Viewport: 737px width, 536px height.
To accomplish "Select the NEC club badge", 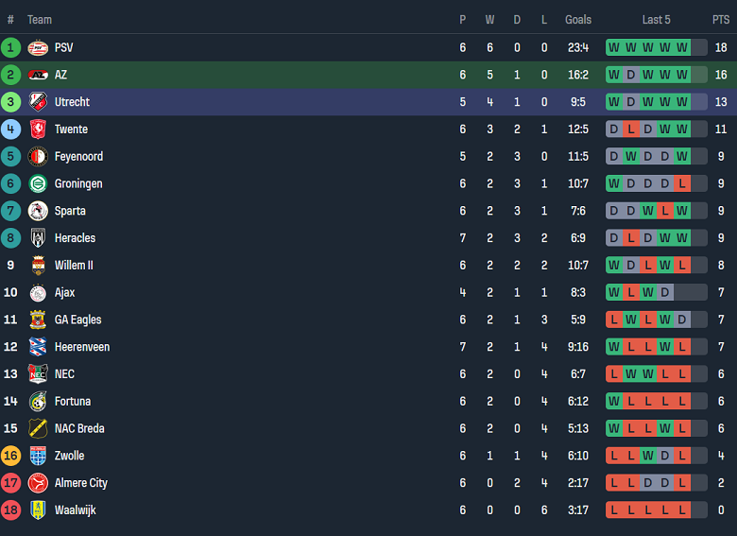I will point(38,374).
